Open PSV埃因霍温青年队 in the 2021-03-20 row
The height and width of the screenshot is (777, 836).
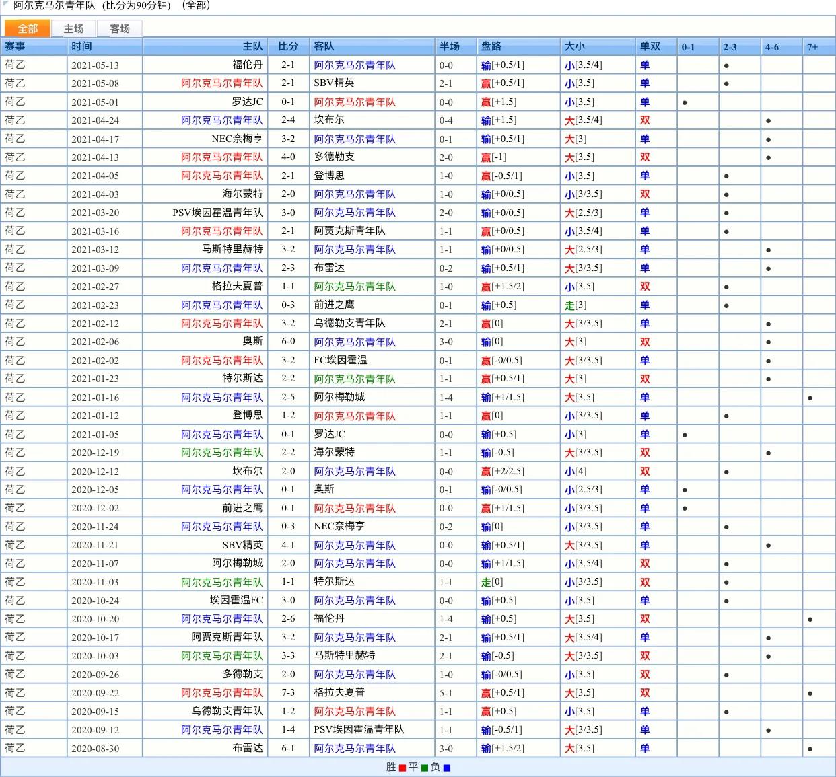(x=217, y=213)
